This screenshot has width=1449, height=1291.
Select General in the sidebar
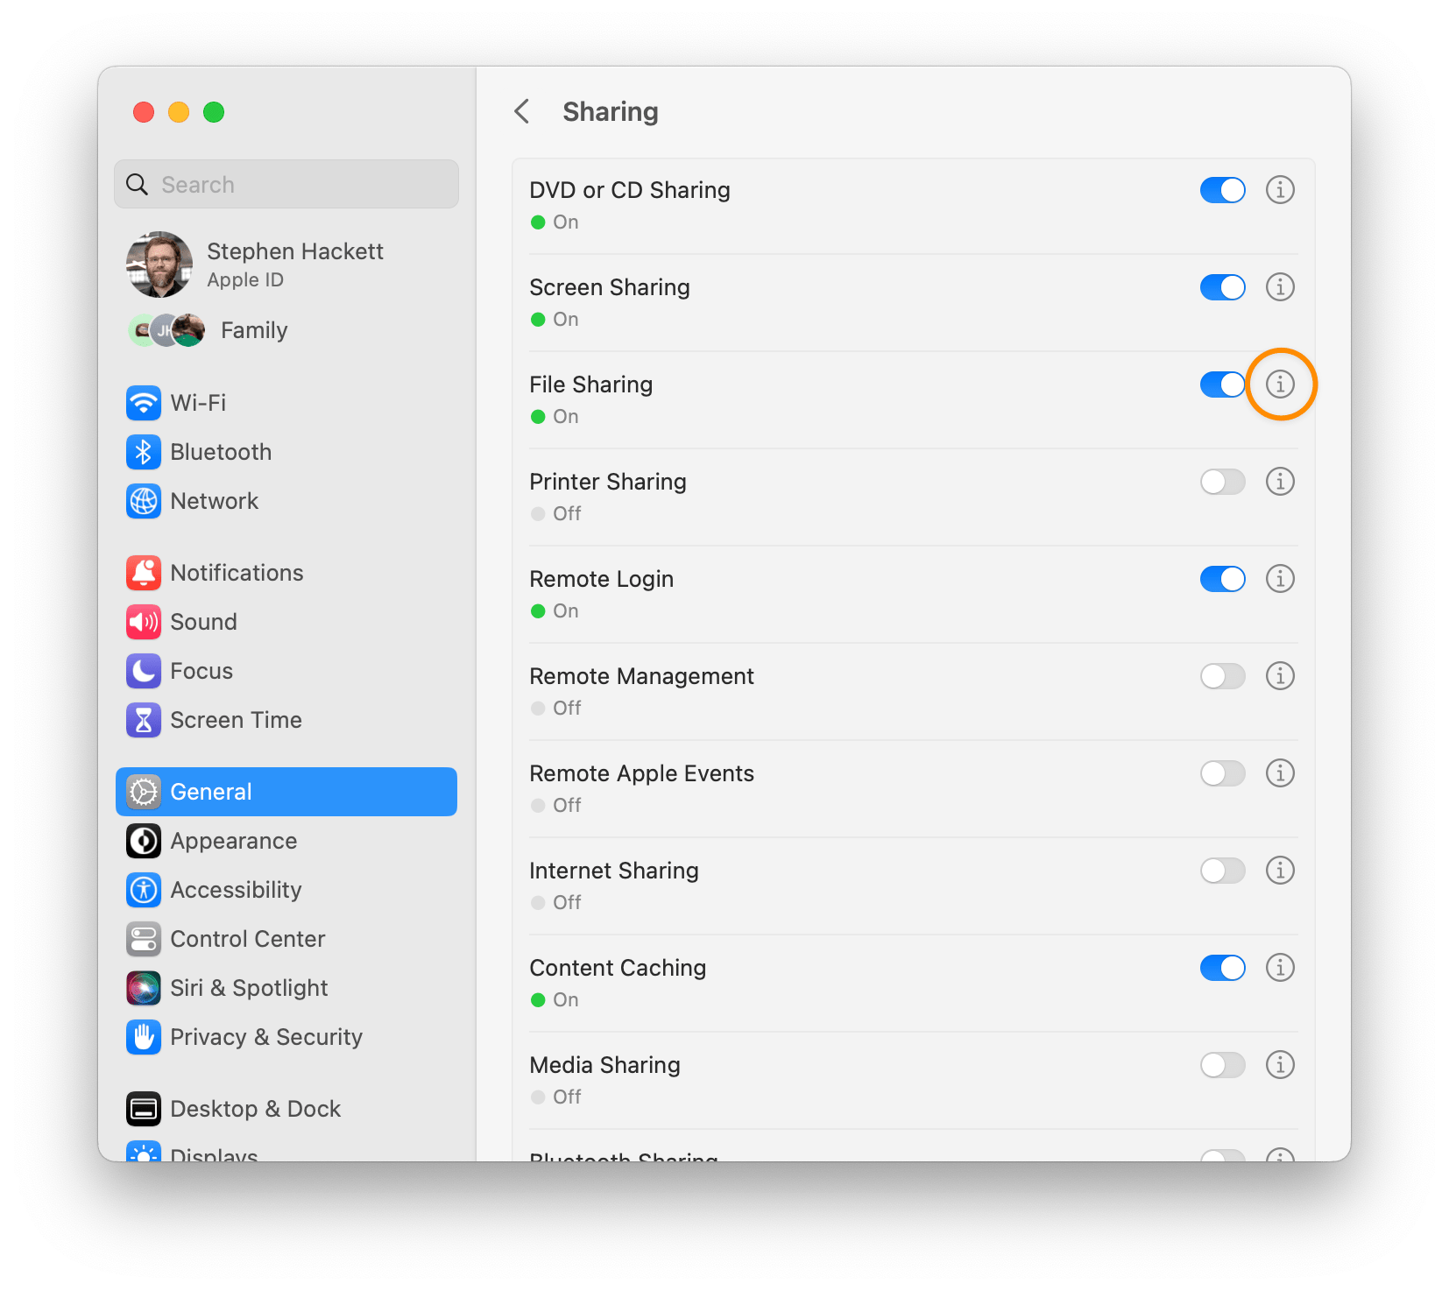point(209,791)
